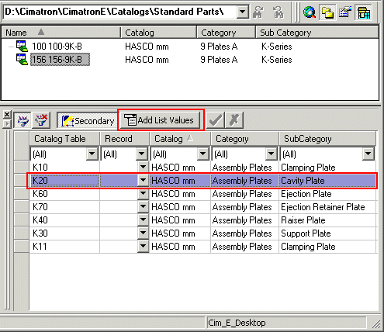The height and width of the screenshot is (332, 384).
Task: Sort by the Sub Category column header
Action: coord(317,33)
